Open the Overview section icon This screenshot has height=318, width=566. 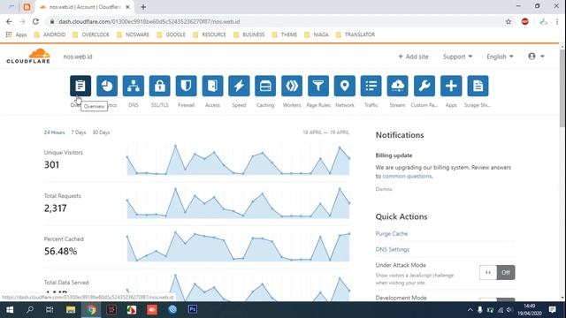80,86
